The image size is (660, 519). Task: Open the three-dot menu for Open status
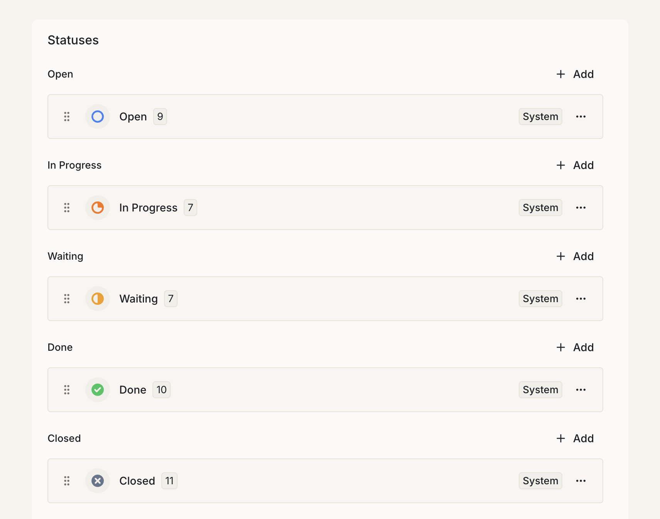[x=580, y=117]
